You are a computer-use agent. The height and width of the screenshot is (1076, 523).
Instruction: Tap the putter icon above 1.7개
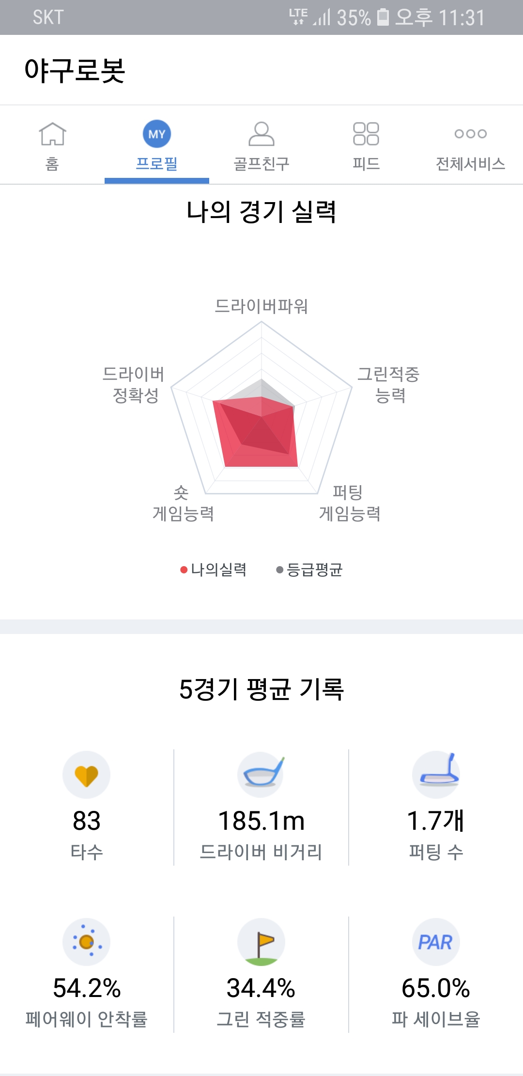point(436,774)
